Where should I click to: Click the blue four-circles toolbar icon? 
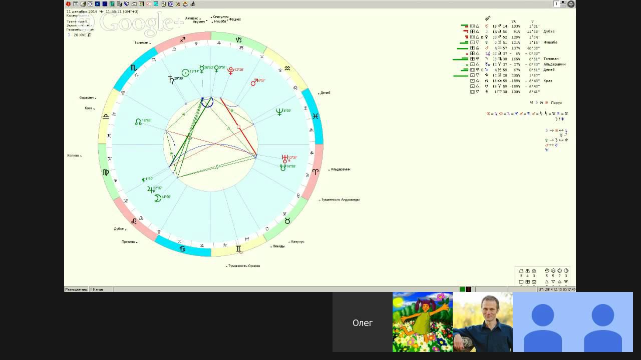tap(171, 4)
